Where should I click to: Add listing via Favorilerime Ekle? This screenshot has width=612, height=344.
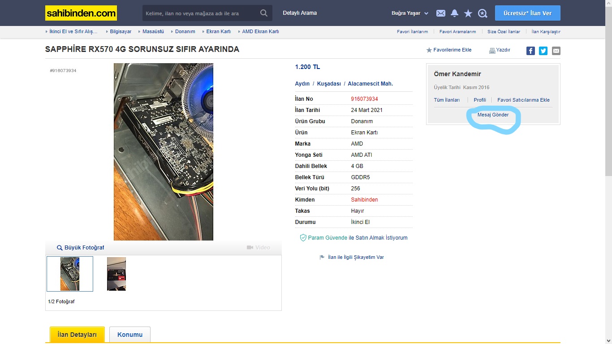[452, 50]
